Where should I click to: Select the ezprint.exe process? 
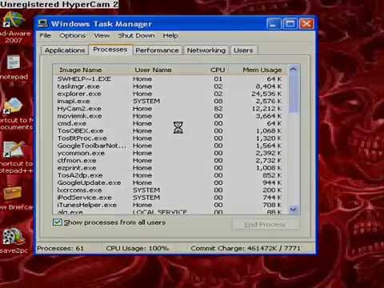tap(170, 168)
